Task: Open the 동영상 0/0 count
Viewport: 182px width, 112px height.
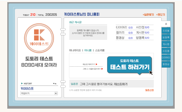Action: pyautogui.click(x=131, y=38)
